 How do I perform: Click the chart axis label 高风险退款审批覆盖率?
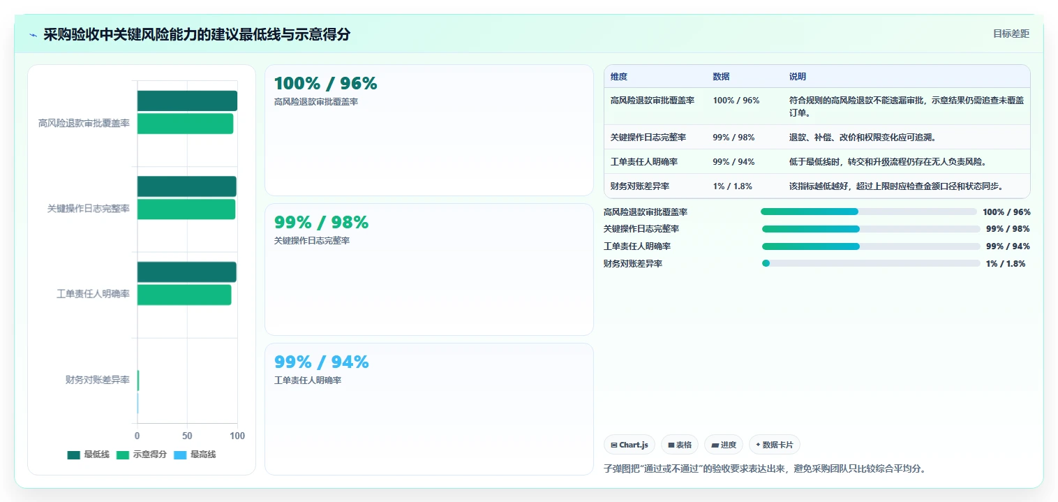point(84,124)
